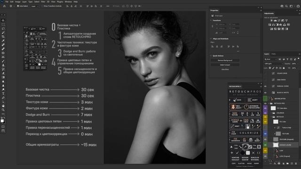Click the Select Subject button
301x169 pixels.
tap(225, 65)
